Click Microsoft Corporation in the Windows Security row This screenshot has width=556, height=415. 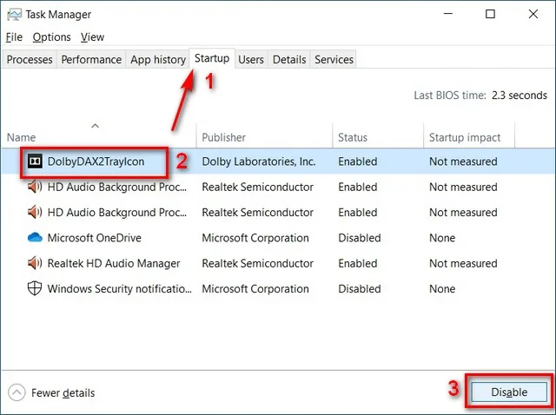255,288
